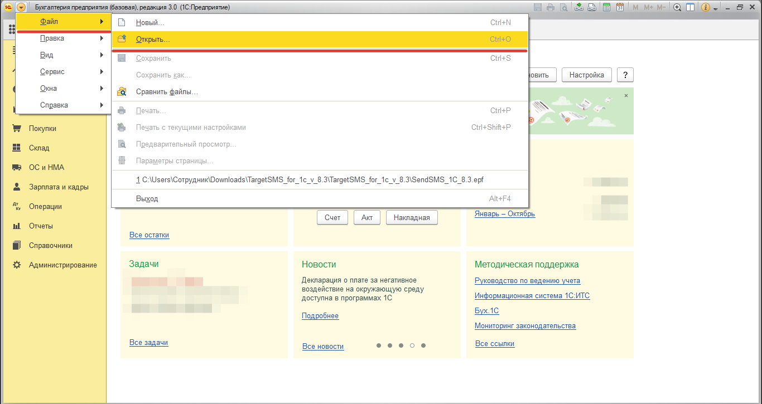The image size is (762, 404).
Task: Click the M- memory subtract icon
Action: (x=661, y=7)
